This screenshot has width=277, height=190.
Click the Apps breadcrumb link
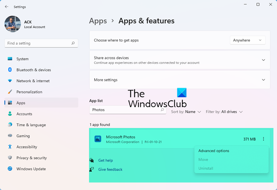98,21
